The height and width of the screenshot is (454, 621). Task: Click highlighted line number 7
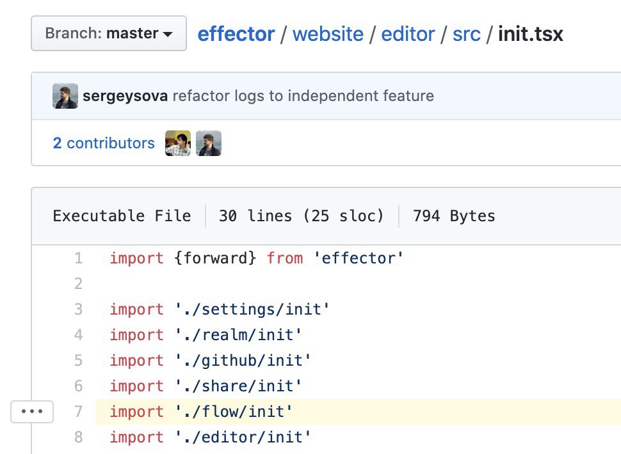tap(78, 412)
